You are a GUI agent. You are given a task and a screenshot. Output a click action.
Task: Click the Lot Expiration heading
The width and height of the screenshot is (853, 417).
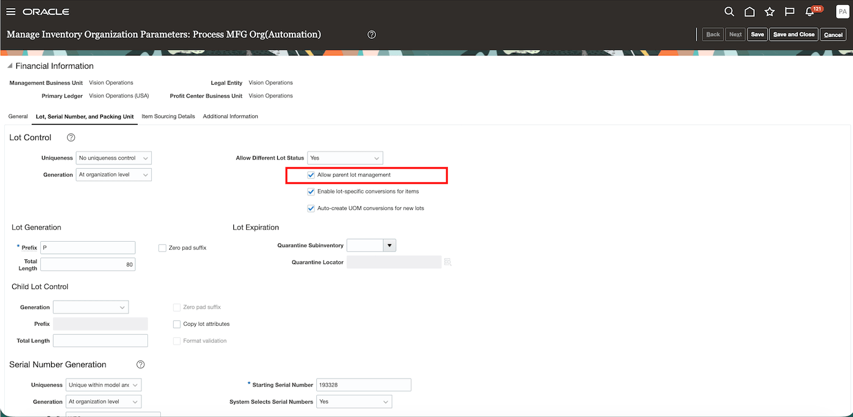(x=256, y=227)
